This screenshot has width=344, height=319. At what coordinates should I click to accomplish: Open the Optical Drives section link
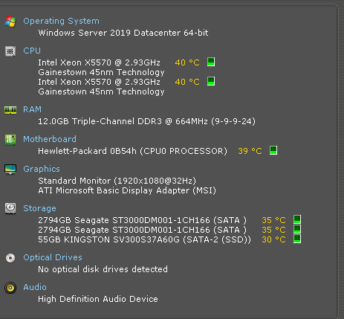coord(53,257)
